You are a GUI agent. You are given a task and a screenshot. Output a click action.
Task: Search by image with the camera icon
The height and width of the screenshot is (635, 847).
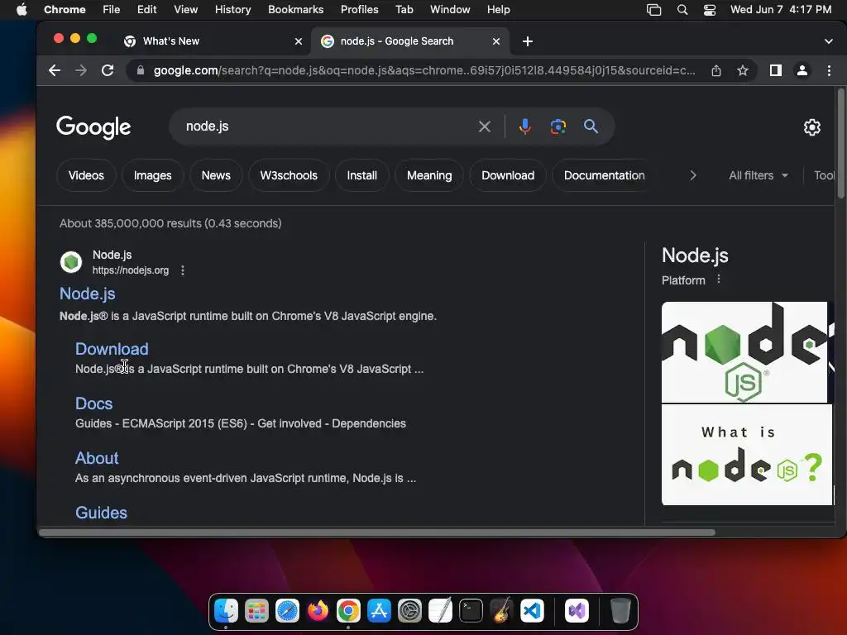[x=558, y=127]
